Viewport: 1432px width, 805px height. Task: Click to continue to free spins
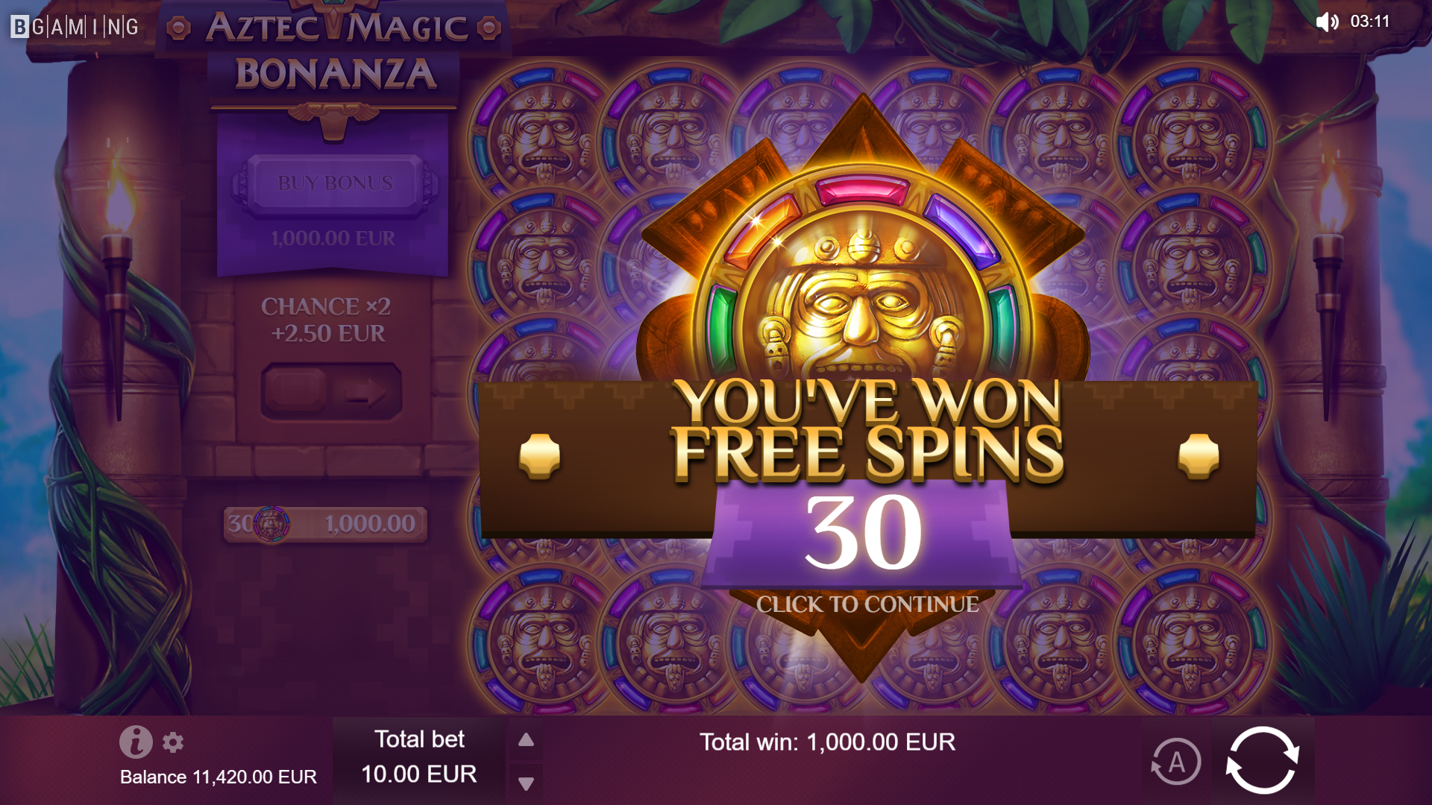[x=867, y=604]
